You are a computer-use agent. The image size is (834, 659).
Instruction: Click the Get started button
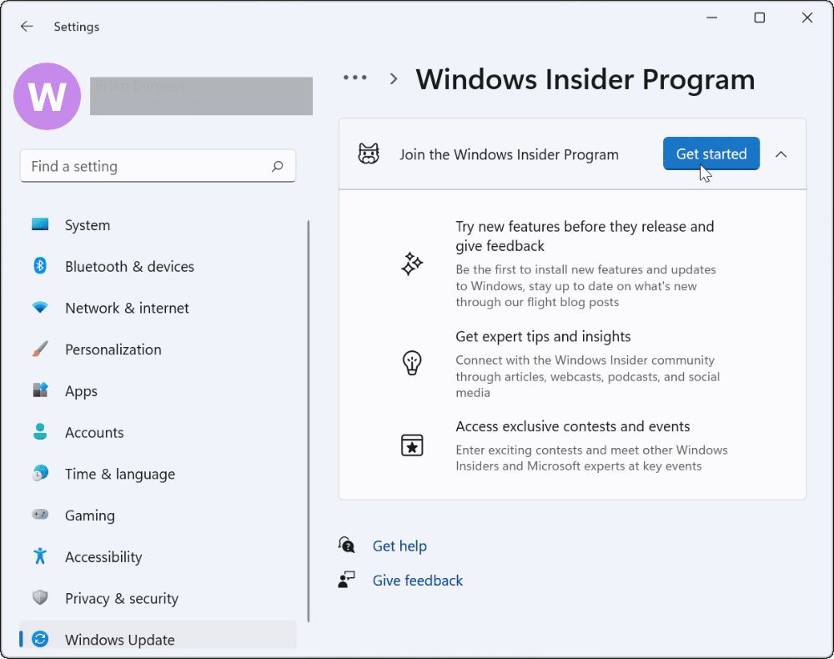click(x=711, y=153)
